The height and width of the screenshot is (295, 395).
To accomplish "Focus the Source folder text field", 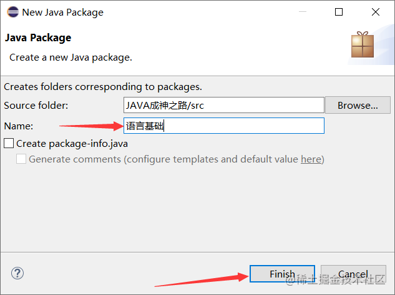I will (224, 105).
